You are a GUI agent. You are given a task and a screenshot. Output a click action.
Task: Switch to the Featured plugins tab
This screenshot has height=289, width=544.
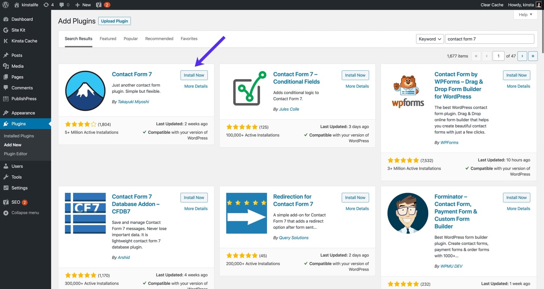coord(108,38)
